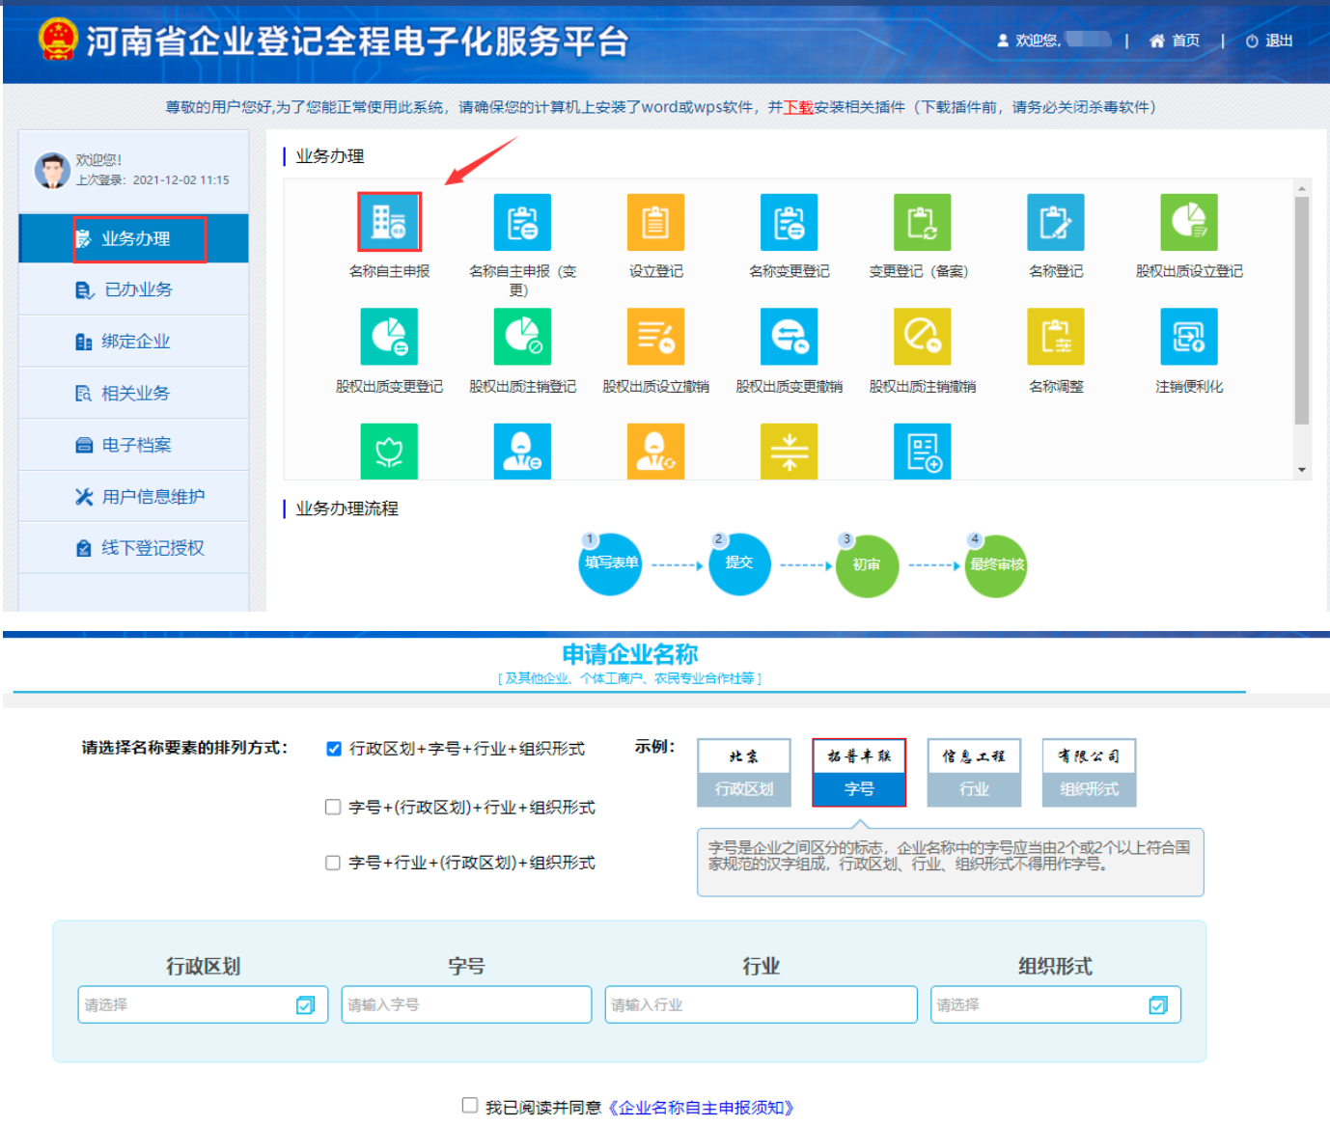Click the 股权出质变更撤销 icon

(x=789, y=337)
